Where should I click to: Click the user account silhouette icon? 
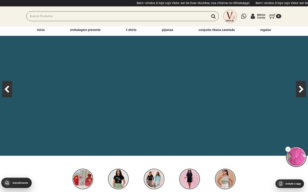[x=253, y=16]
